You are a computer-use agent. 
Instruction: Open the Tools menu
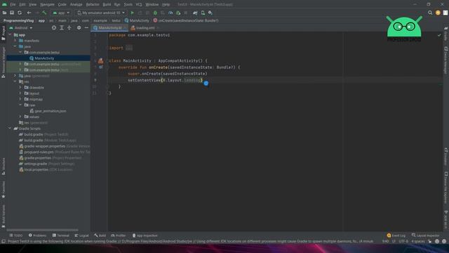[128, 5]
